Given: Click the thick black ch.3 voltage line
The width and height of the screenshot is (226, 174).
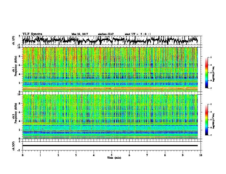Looking at the screenshot, I should click(110, 146).
